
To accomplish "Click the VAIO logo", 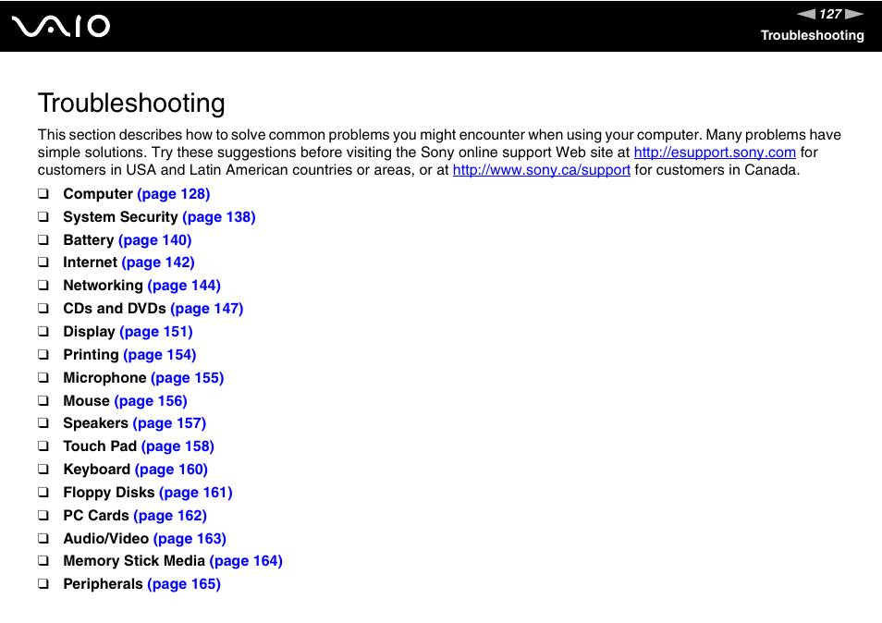I will coord(61,27).
